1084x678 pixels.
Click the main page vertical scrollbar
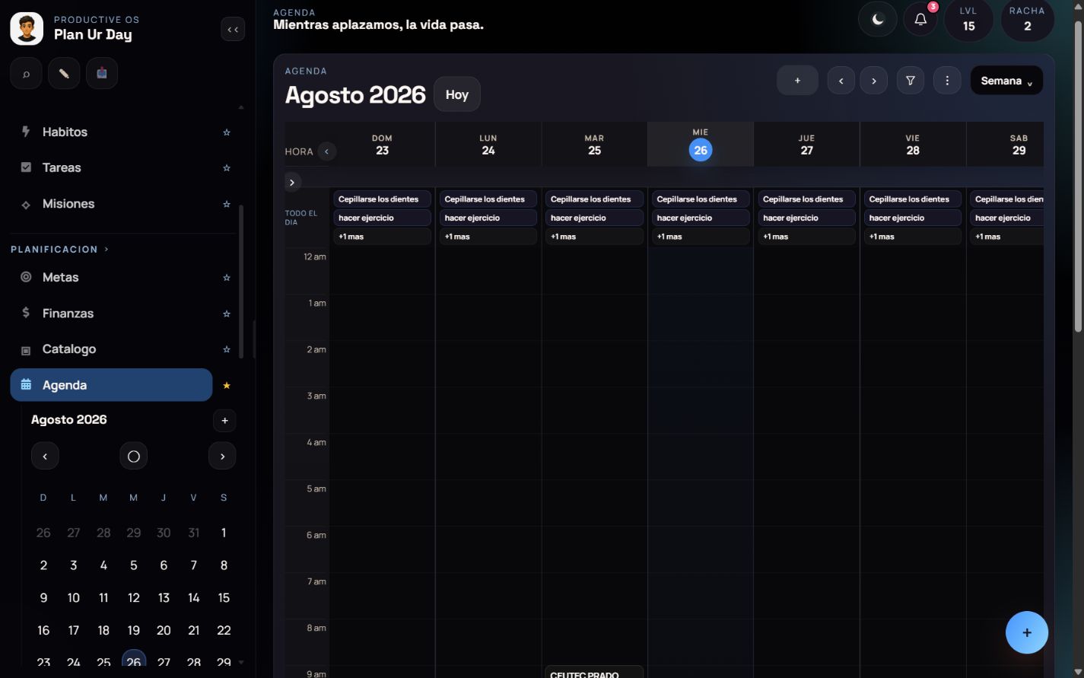click(x=1078, y=177)
